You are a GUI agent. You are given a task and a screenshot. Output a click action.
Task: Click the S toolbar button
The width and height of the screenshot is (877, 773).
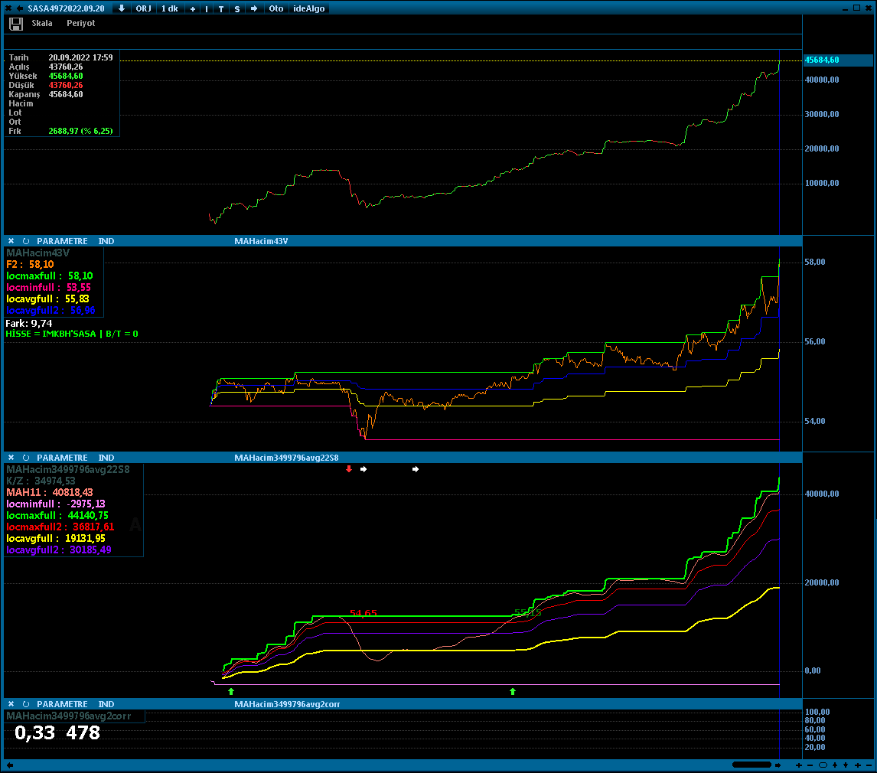237,8
